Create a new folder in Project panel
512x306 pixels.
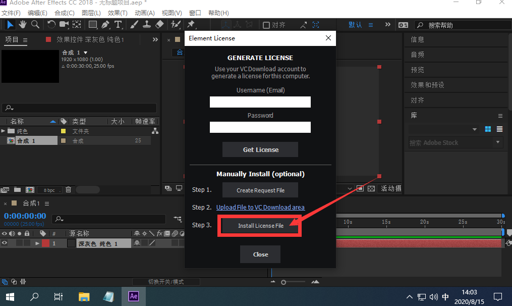[17, 190]
